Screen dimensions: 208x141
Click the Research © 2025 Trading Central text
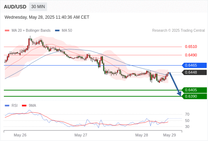click(x=178, y=31)
